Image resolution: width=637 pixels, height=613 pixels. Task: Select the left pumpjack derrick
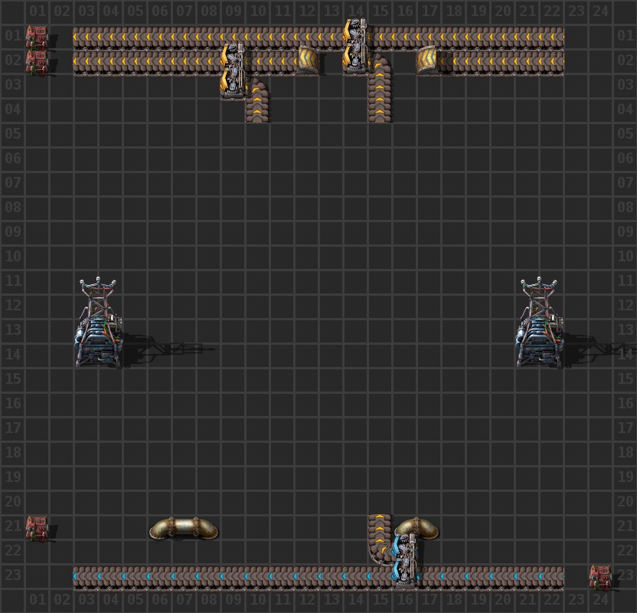coord(98,322)
